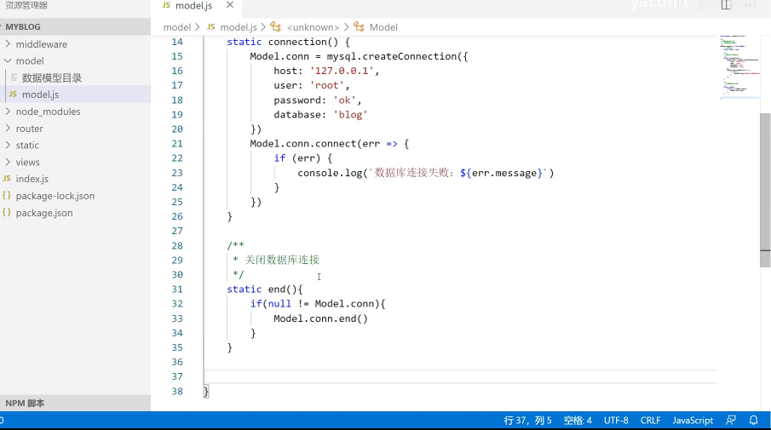Click the 'root' user string

(326, 85)
